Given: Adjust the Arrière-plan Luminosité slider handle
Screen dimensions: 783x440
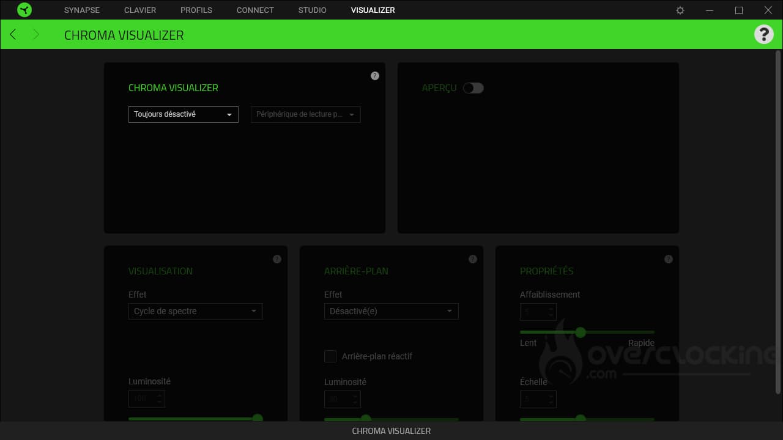Looking at the screenshot, I should [x=366, y=418].
